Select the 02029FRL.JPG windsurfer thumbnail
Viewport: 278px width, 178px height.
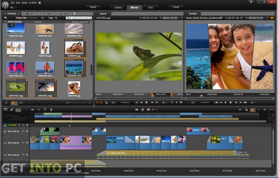pyautogui.click(x=45, y=67)
